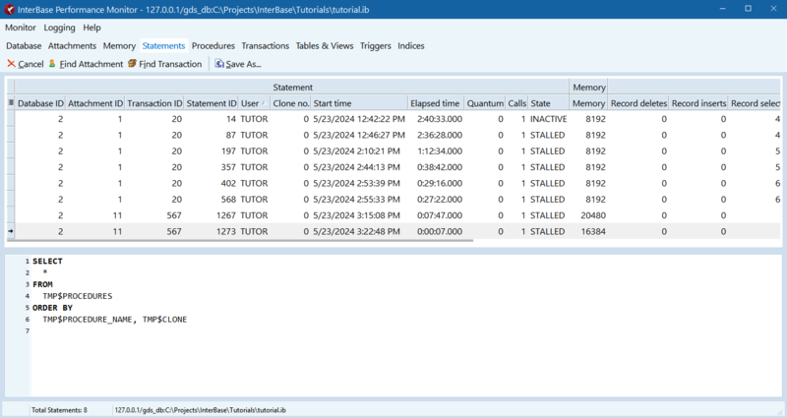Click the grid column chooser icon
The image size is (787, 418).
point(11,103)
